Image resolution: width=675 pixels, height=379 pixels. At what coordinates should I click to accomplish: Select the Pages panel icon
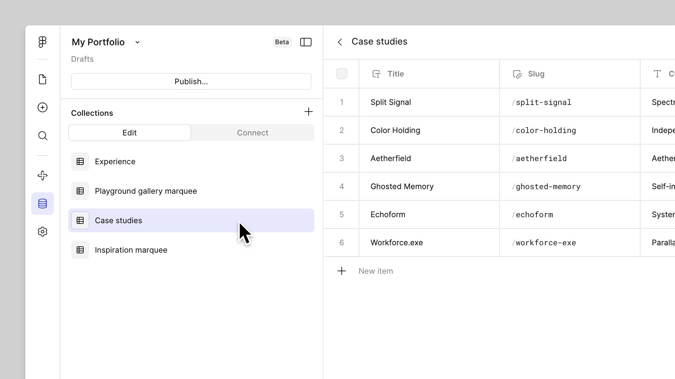(x=42, y=79)
